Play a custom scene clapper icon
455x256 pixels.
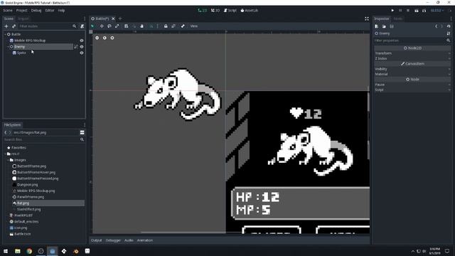[x=424, y=11]
